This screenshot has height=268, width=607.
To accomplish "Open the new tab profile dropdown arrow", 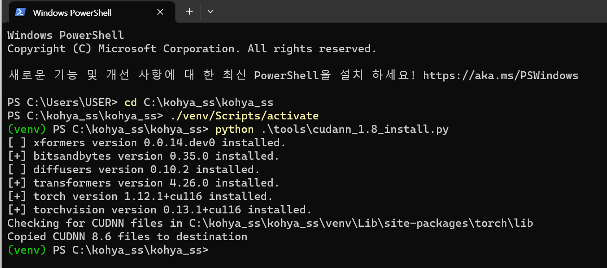I will (x=211, y=12).
